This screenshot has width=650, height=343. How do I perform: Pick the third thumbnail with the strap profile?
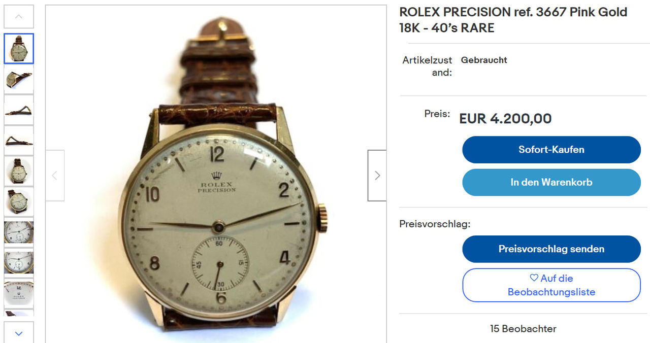click(x=19, y=110)
